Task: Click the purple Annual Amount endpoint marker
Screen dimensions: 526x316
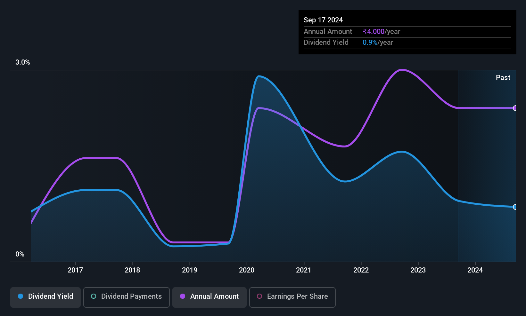Action: pos(515,108)
